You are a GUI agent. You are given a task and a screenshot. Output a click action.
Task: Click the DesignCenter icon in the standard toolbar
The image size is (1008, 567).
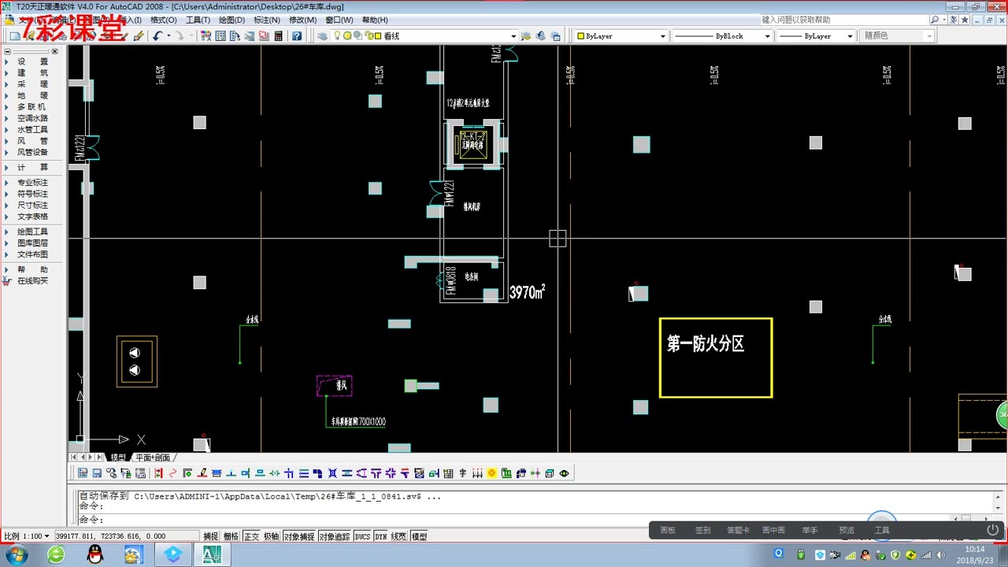[x=220, y=36]
